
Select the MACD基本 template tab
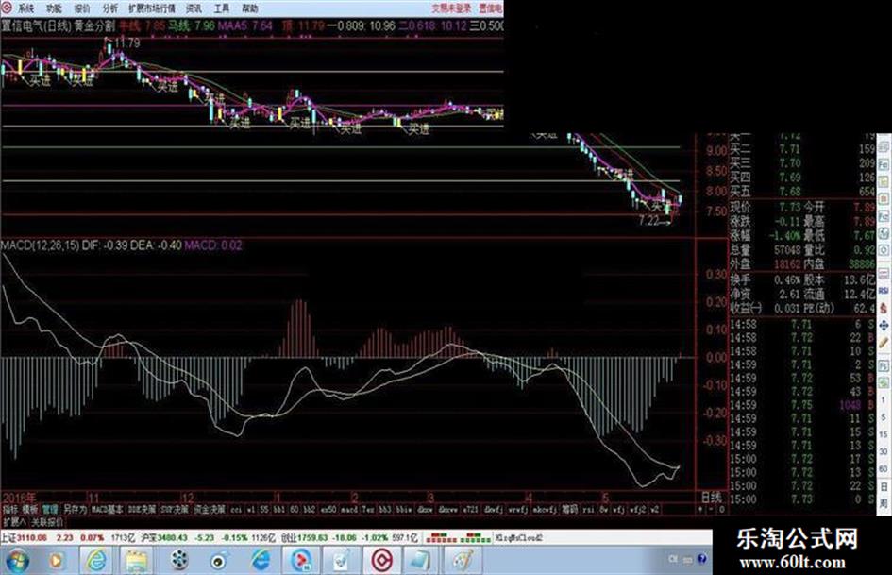pos(107,510)
